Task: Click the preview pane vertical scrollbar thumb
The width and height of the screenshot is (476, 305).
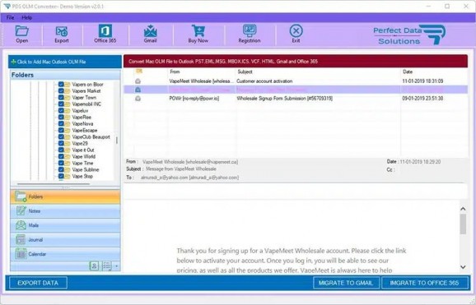Action: tap(463, 224)
